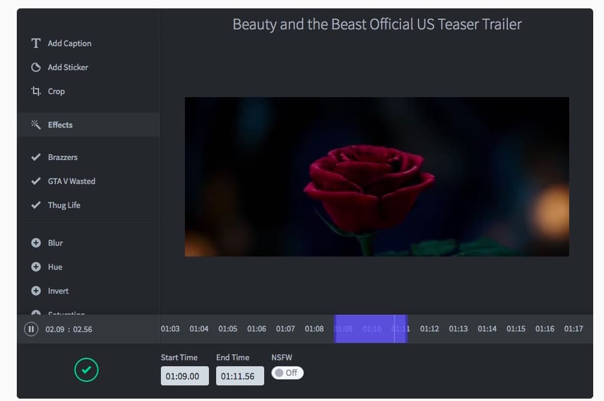Select the Crop tool icon
Screen dimensions: 604x401
pos(36,91)
